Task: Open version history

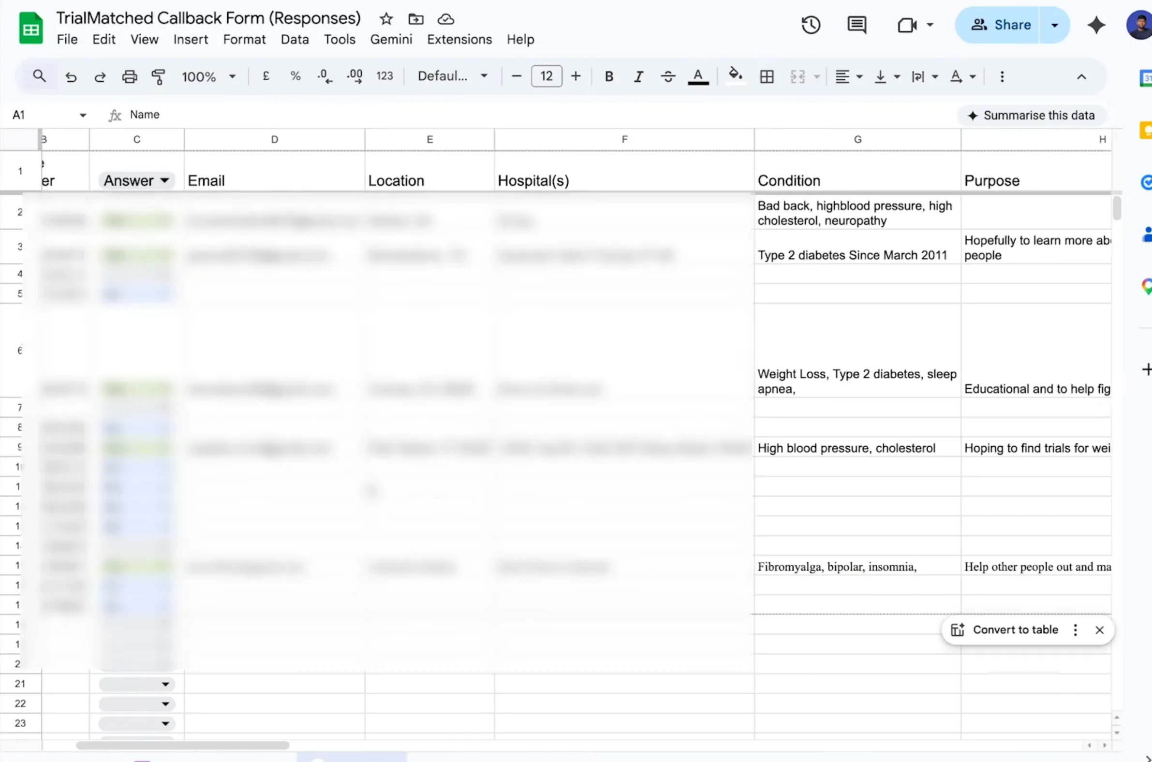Action: point(810,24)
